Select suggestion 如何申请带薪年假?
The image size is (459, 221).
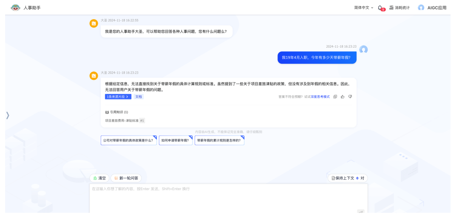pyautogui.click(x=176, y=140)
